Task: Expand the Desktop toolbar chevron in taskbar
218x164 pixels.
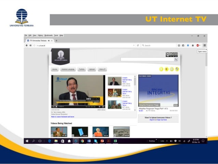Action: point(156,140)
